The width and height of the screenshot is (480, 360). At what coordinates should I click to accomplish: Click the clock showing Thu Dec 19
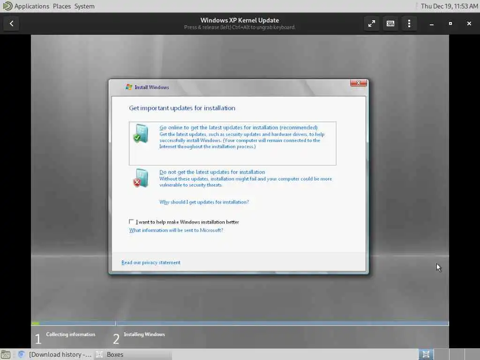(449, 6)
